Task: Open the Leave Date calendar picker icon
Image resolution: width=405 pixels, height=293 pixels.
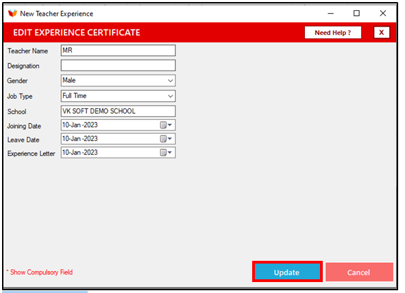Action: pos(166,139)
